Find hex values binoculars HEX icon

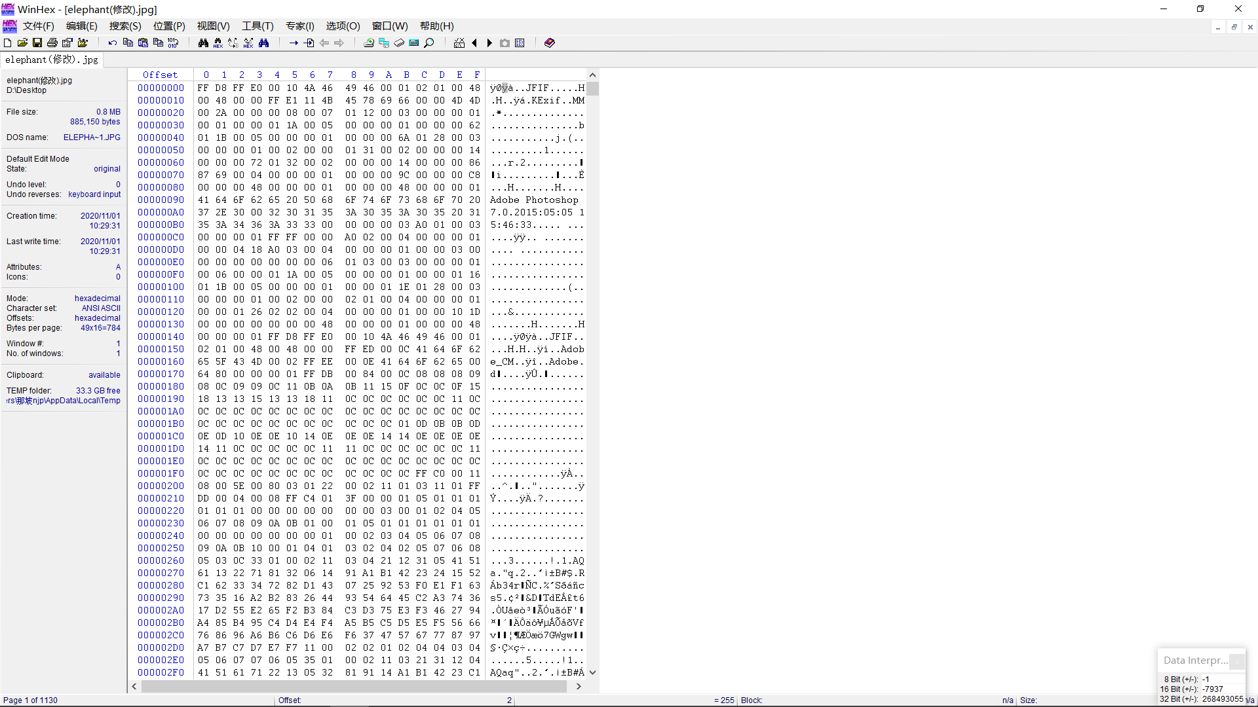(218, 43)
